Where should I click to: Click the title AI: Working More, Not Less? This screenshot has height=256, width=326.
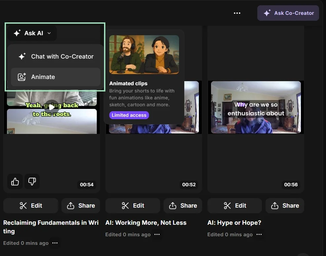[x=146, y=223]
